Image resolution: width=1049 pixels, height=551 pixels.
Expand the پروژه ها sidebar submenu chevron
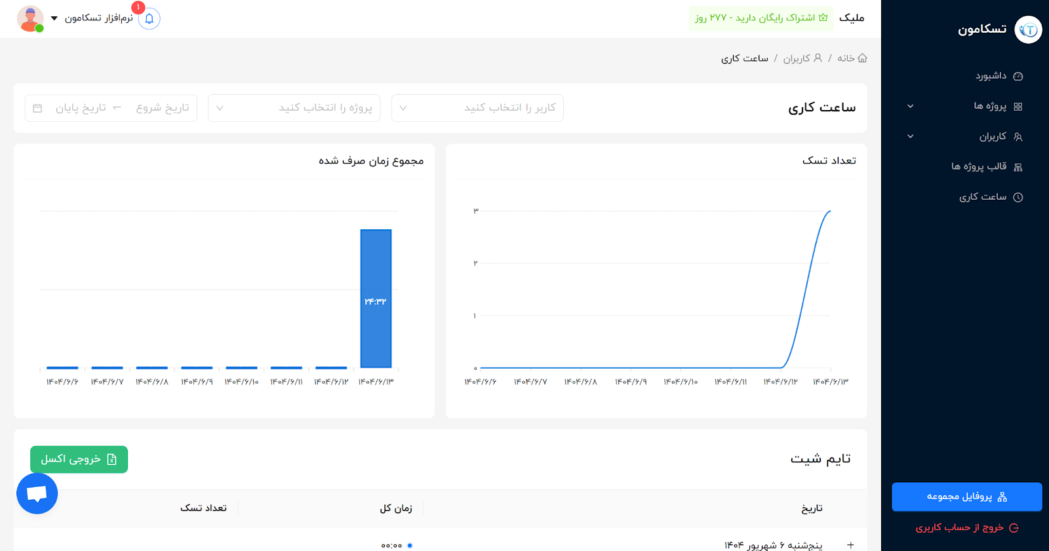pos(910,106)
